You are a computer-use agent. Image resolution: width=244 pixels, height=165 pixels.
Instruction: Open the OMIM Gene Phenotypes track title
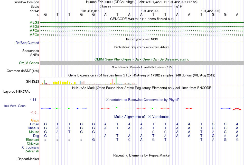click(x=142, y=59)
